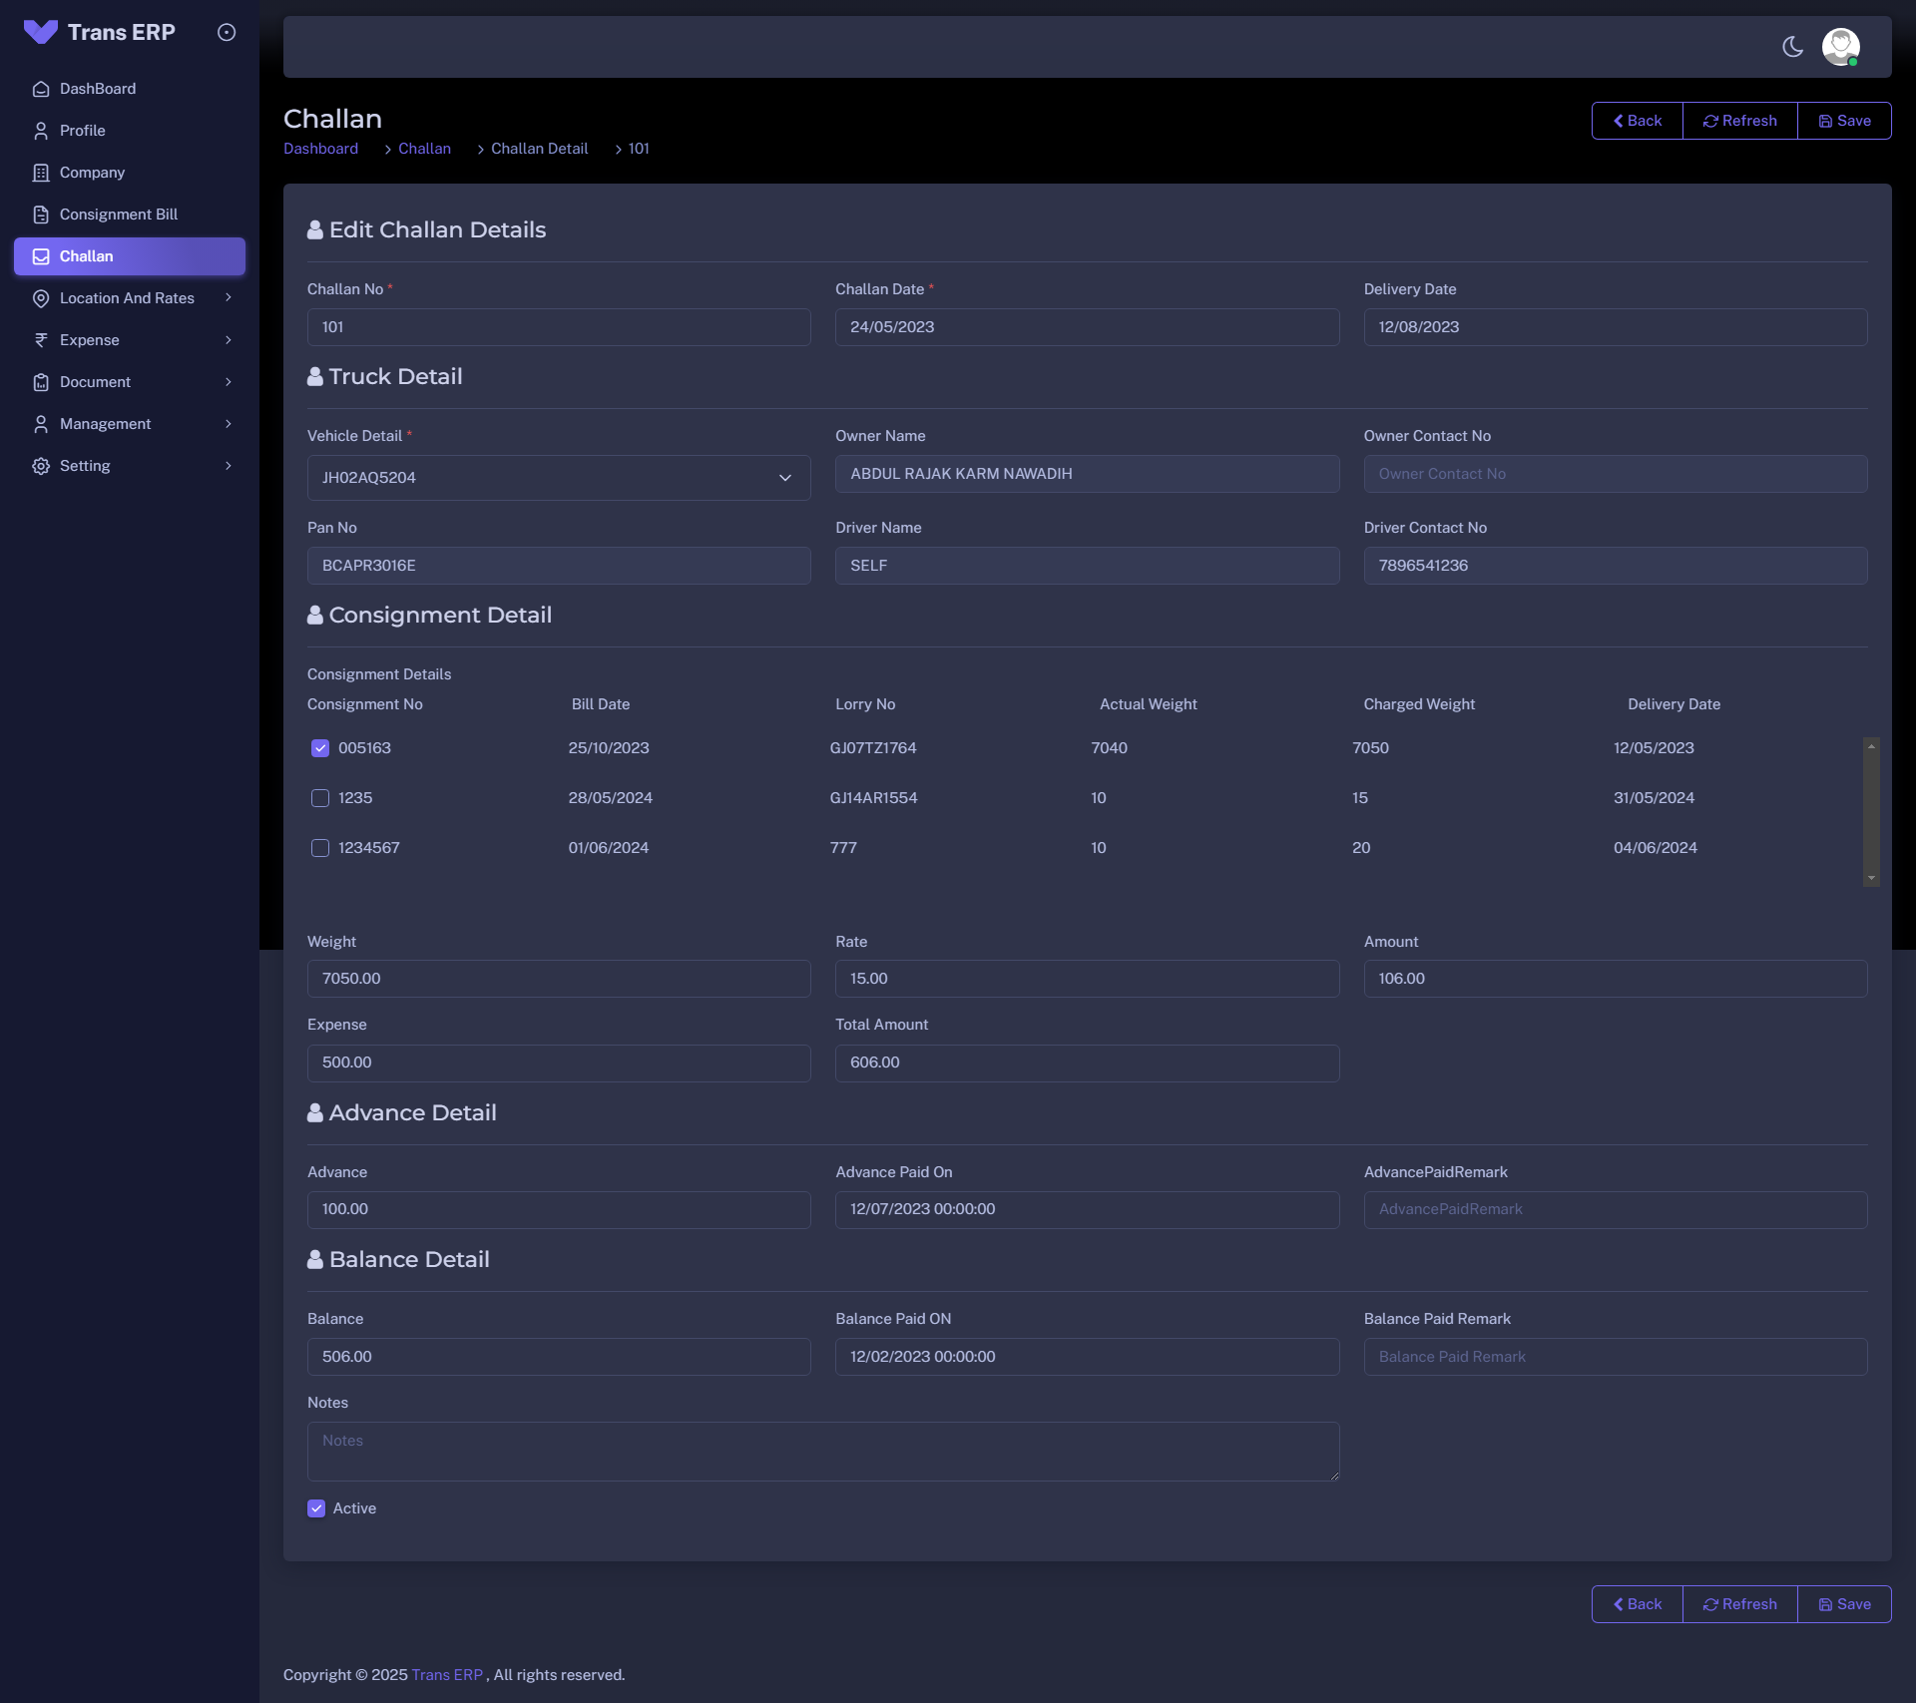Screen dimensions: 1916x1705
Task: Click Challan breadcrumb link
Action: pos(424,149)
